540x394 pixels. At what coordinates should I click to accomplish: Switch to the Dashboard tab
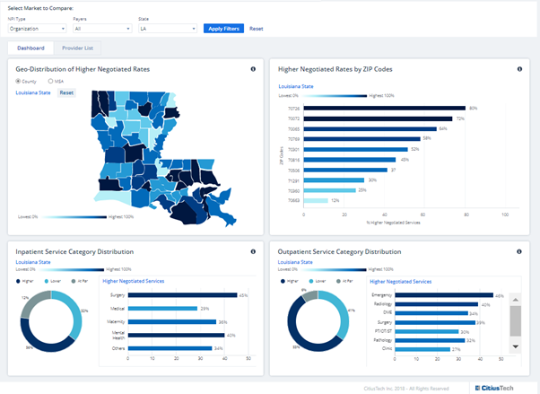tap(30, 48)
